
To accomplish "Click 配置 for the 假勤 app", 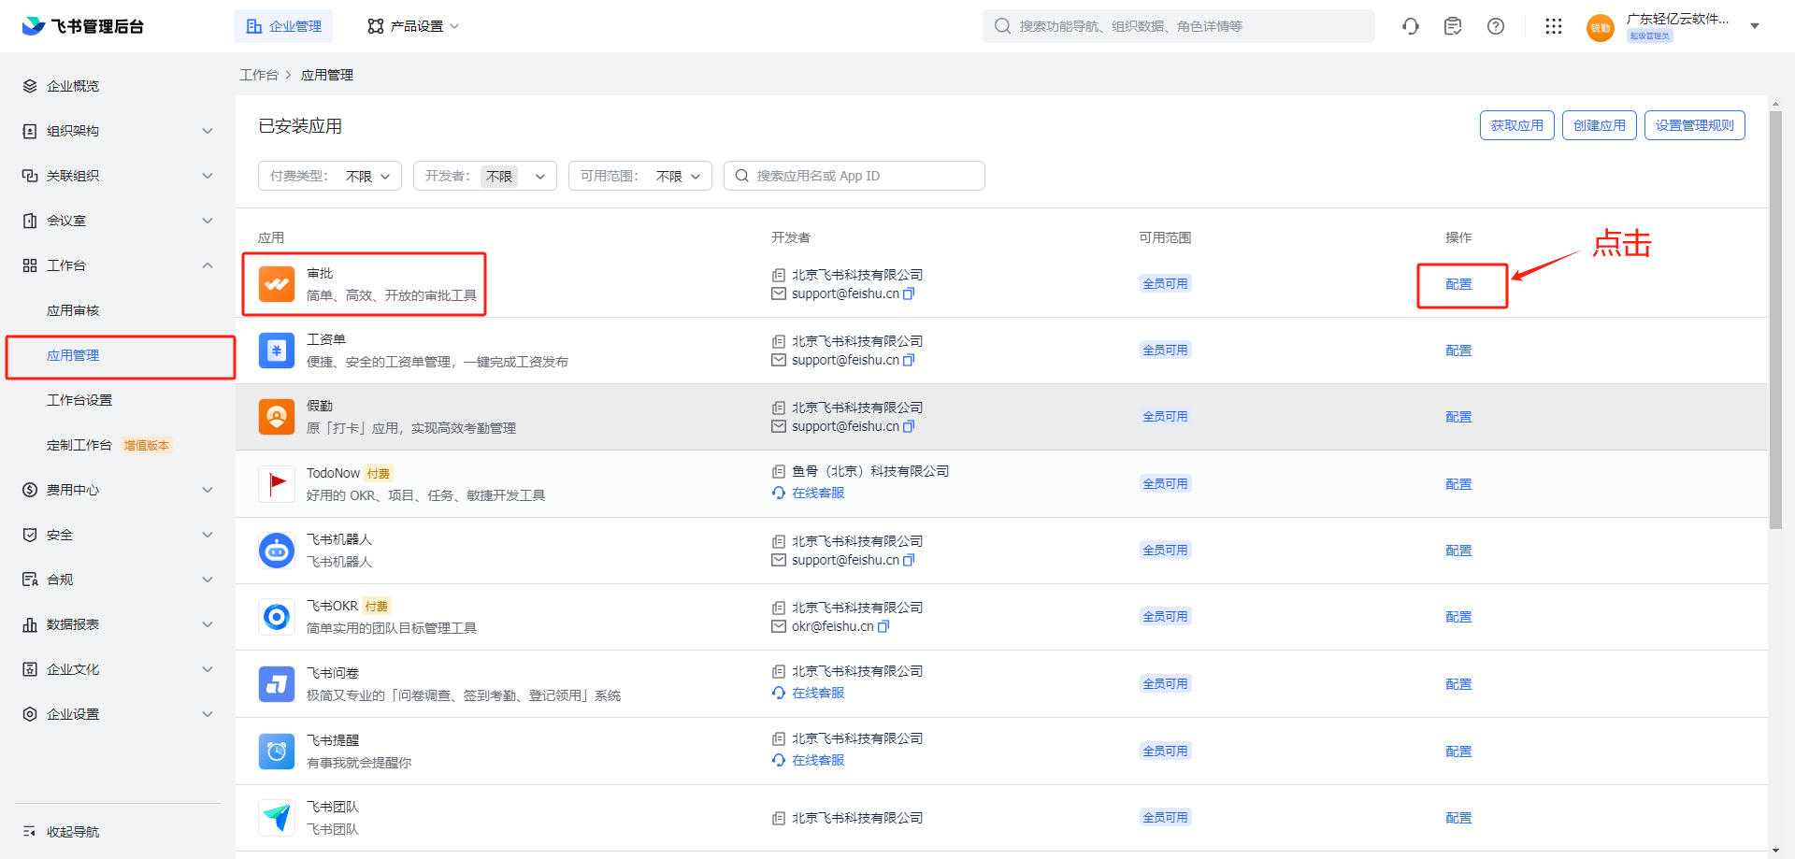I will (x=1458, y=417).
